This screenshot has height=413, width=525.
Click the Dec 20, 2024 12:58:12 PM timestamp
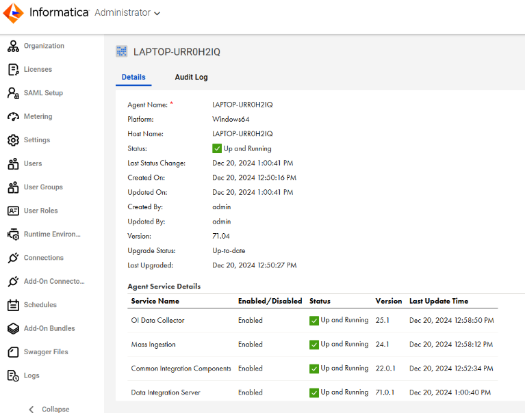(451, 345)
